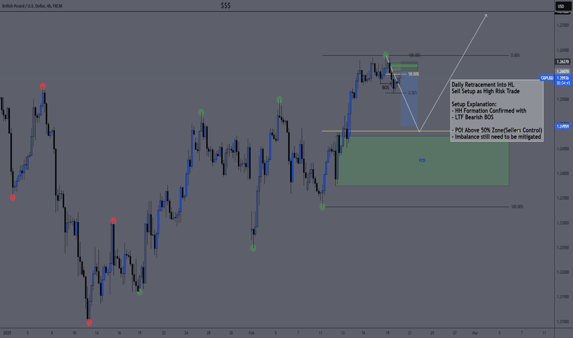
Task: Click the BOS label near candles
Action: [385, 88]
